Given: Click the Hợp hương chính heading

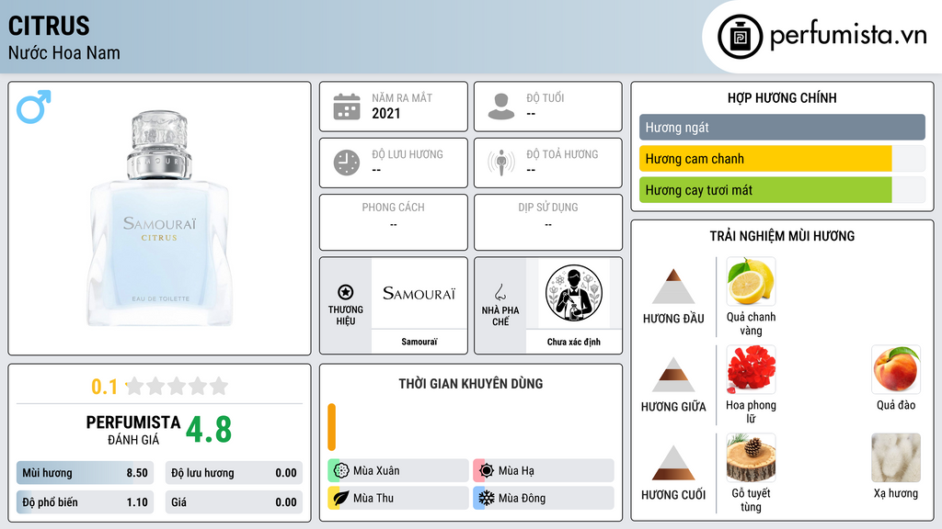Looking at the screenshot, I should click(x=782, y=97).
